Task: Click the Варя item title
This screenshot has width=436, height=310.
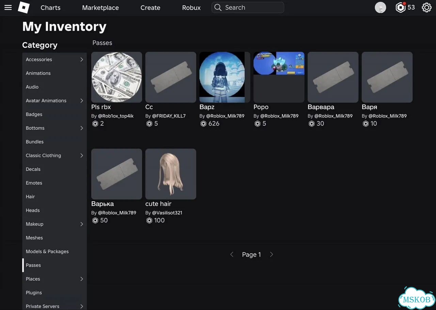Action: [x=370, y=107]
